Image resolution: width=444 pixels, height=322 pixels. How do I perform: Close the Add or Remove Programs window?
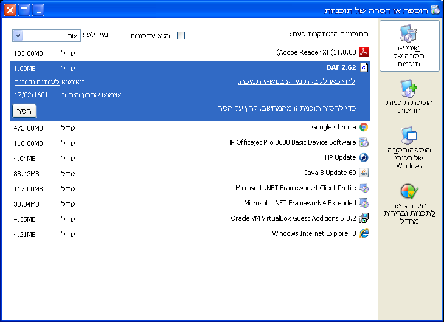pyautogui.click(x=10, y=10)
